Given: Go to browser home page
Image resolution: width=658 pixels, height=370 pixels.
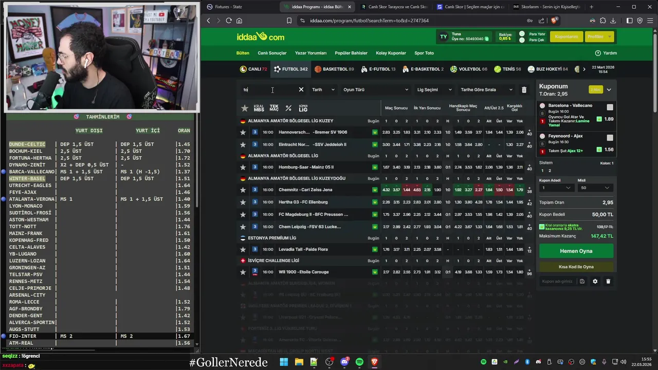Looking at the screenshot, I should (x=239, y=21).
